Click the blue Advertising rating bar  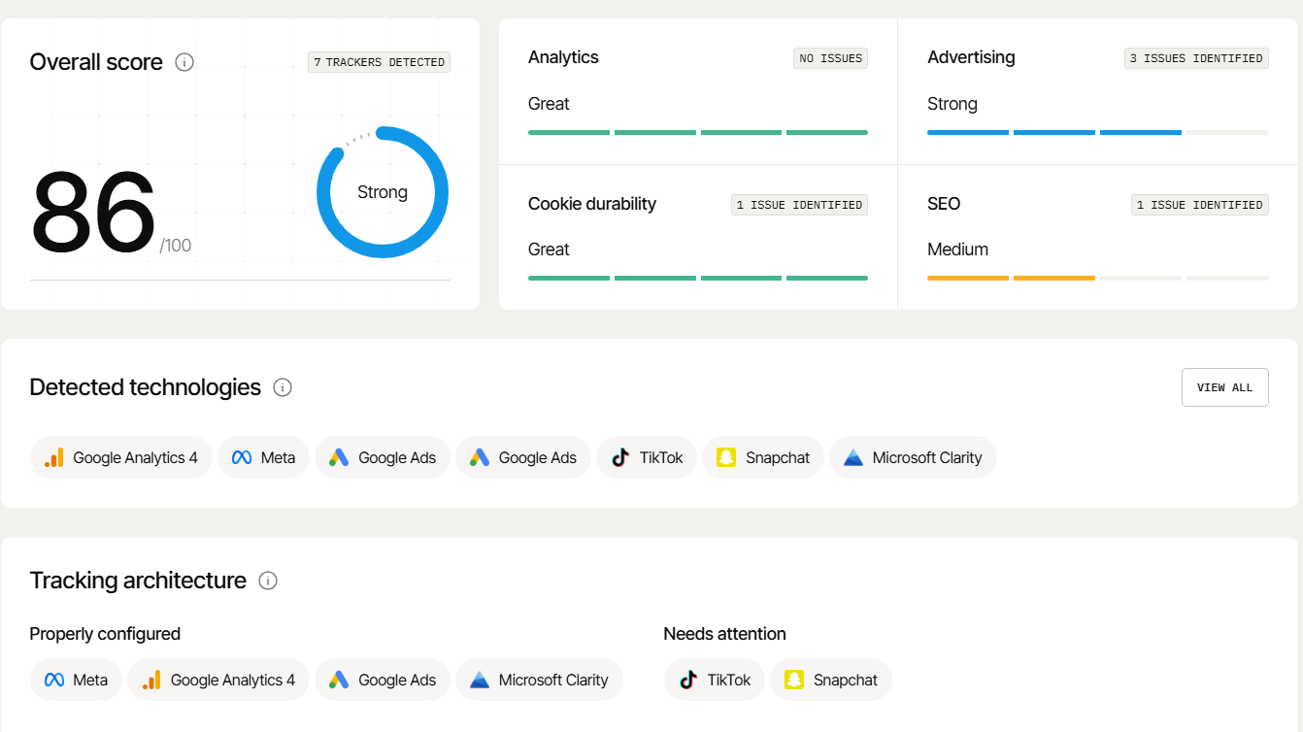1054,132
